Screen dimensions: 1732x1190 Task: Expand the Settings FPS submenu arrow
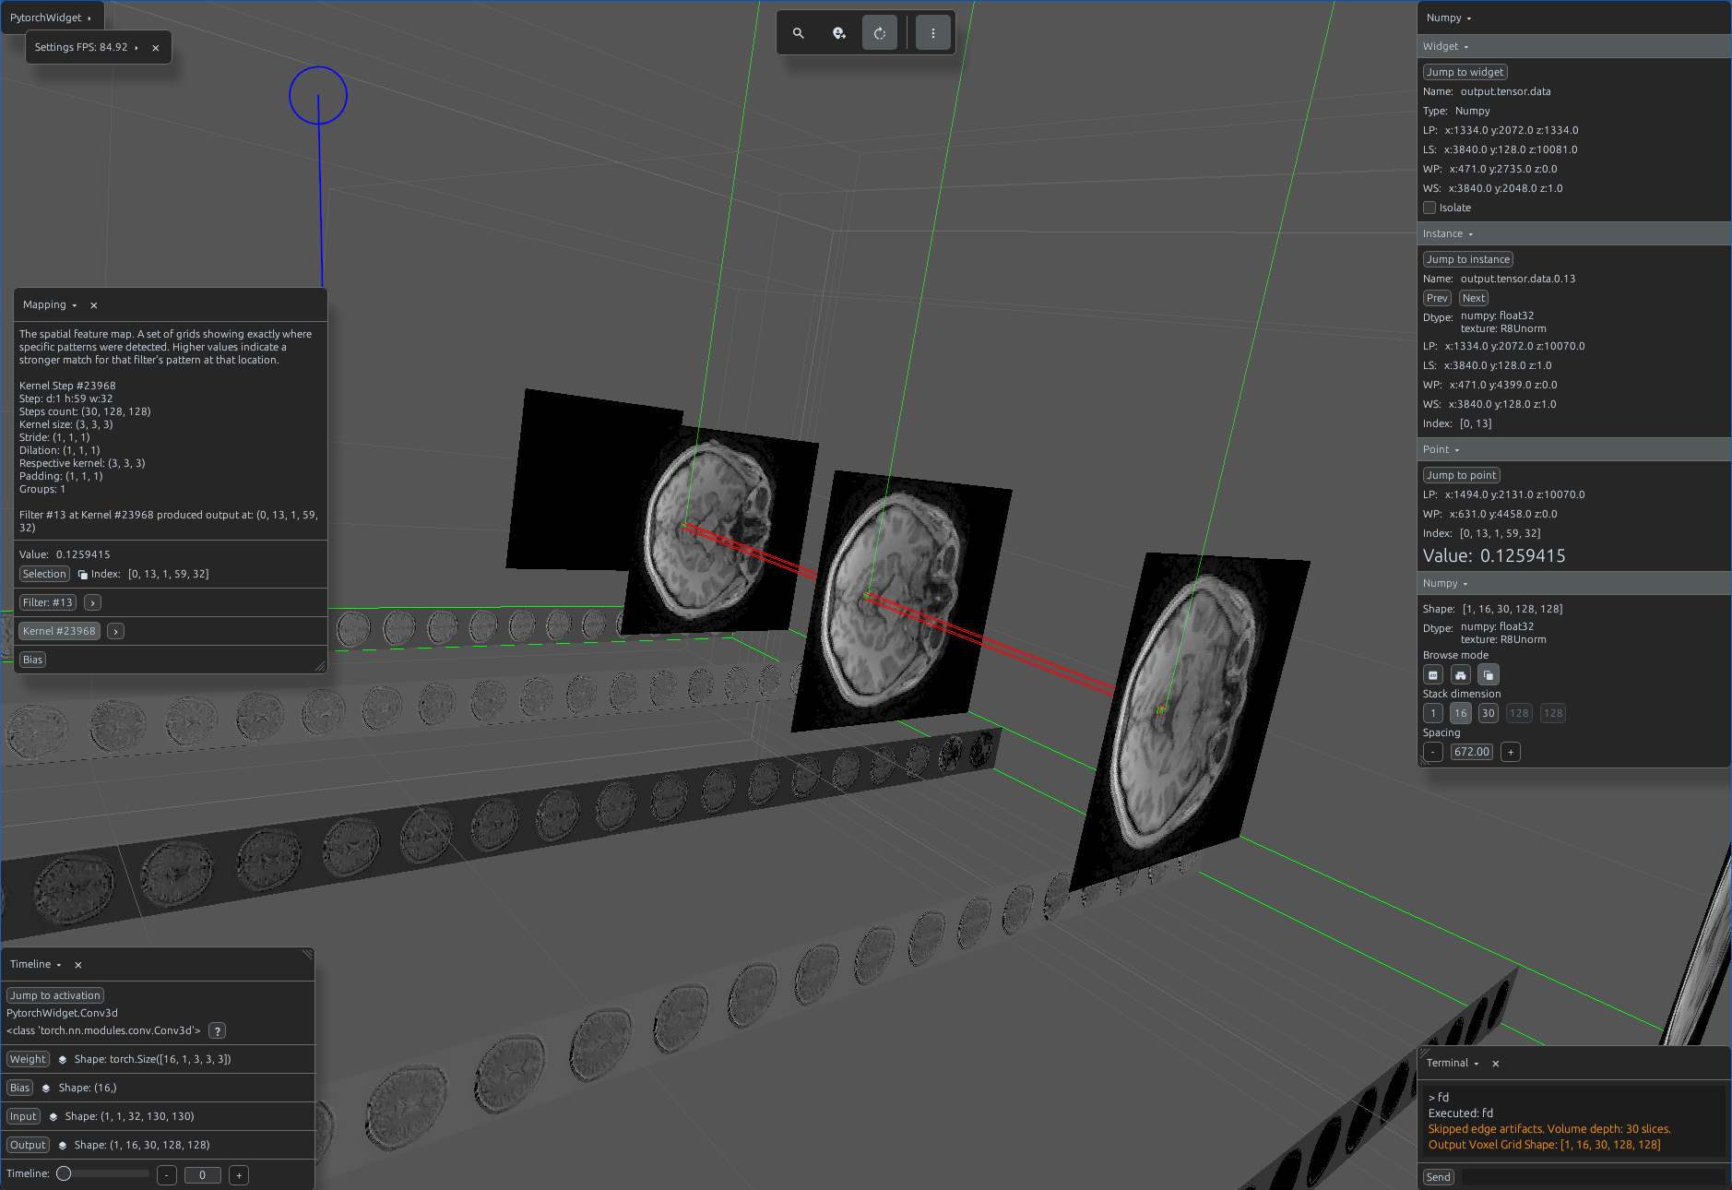click(136, 48)
